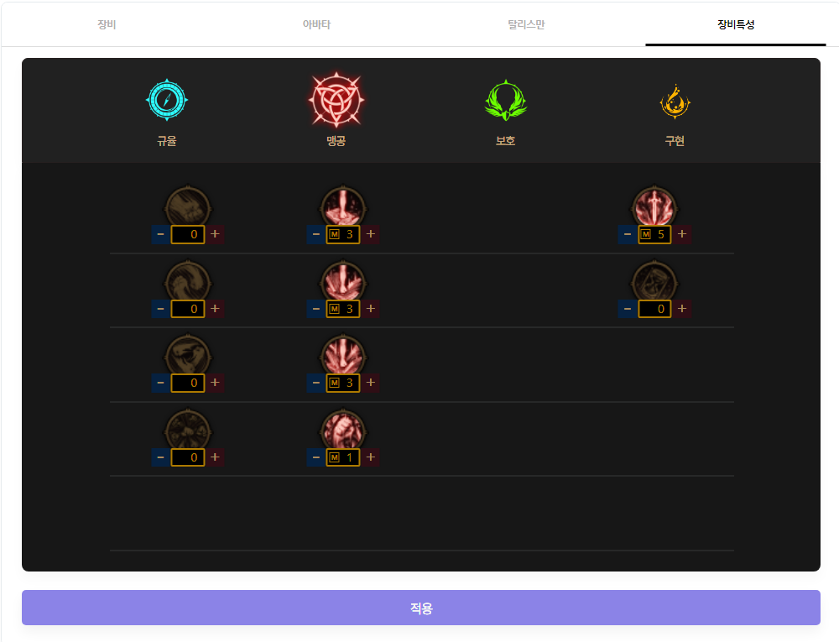This screenshot has height=642, width=839.
Task: Click the second 규율 level value field
Action: point(188,309)
